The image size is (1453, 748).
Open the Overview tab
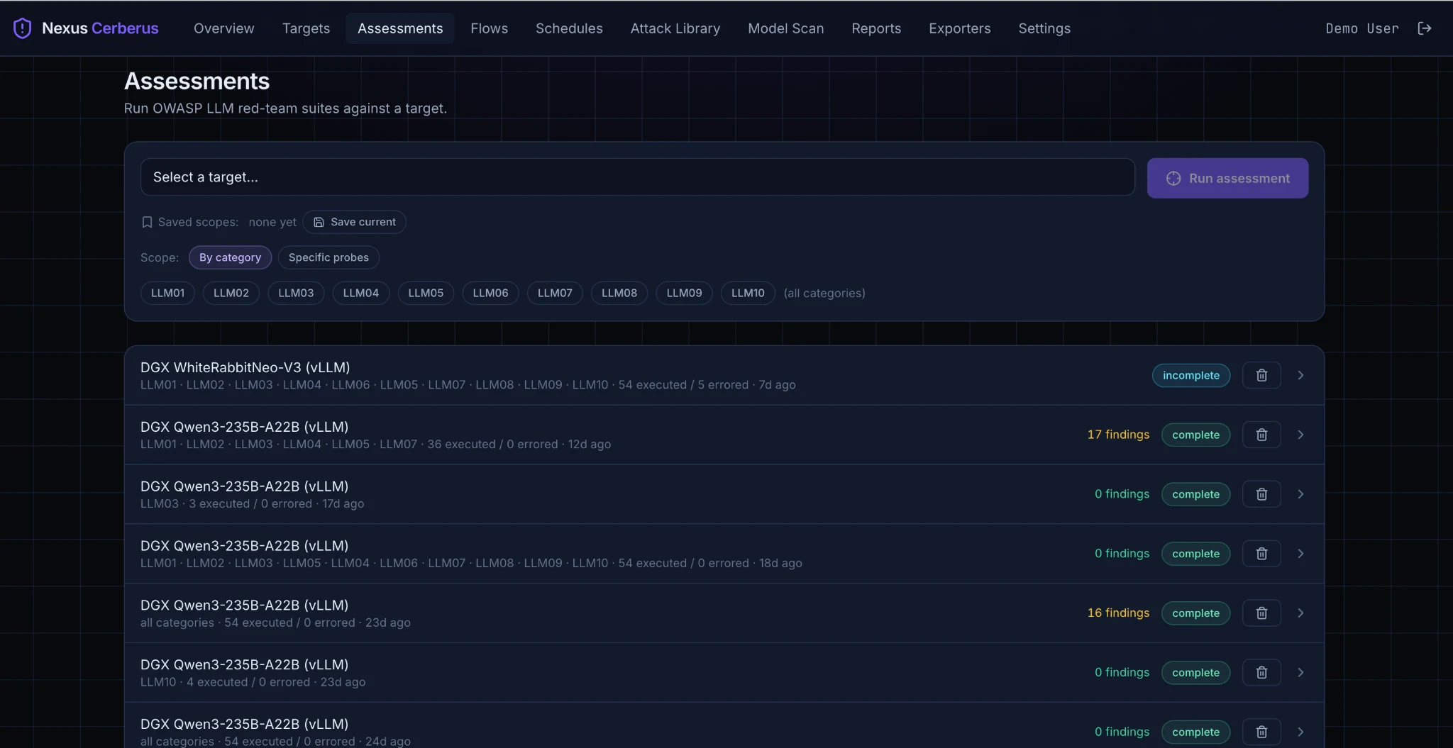(x=223, y=28)
